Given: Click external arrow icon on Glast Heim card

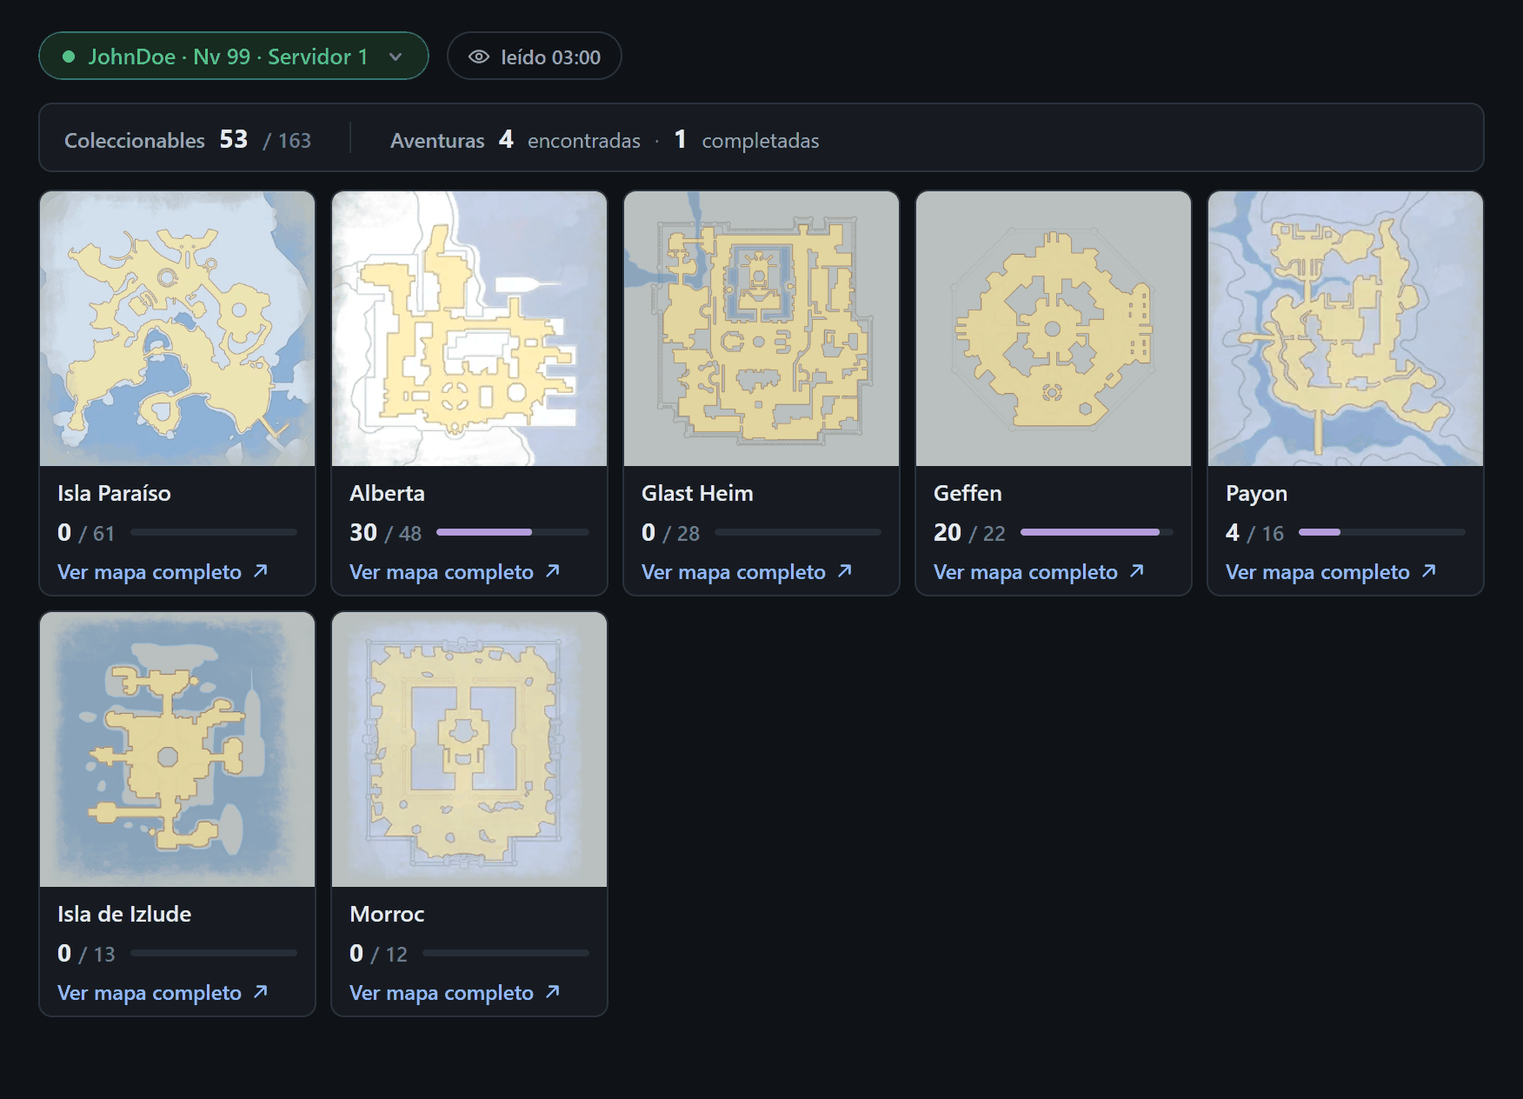Looking at the screenshot, I should click(845, 571).
